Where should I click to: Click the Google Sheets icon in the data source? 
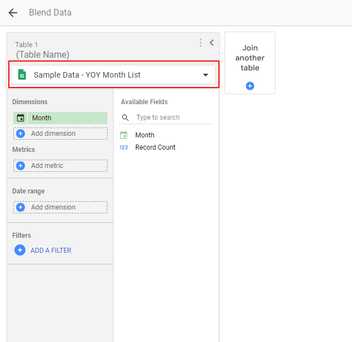22,75
